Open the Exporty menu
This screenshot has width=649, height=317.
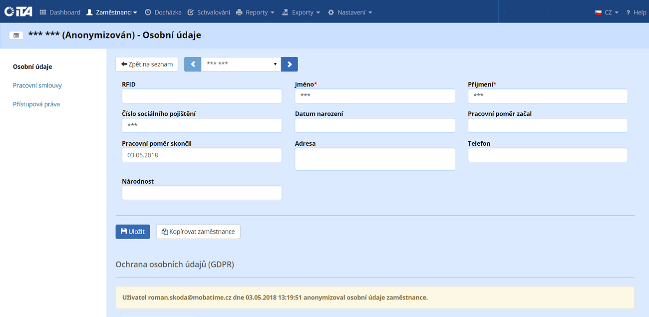[x=301, y=12]
